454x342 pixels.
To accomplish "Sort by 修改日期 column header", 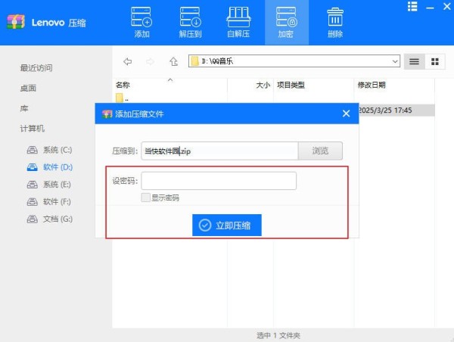I will point(372,85).
